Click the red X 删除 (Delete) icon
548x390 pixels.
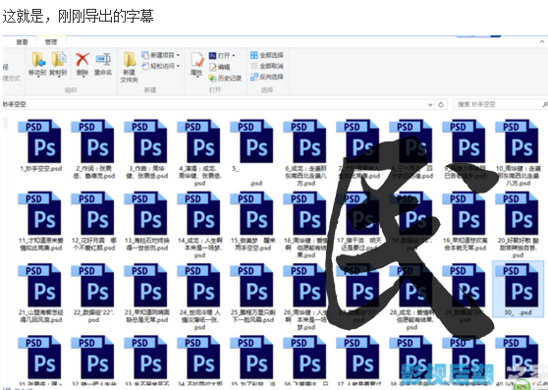point(82,59)
